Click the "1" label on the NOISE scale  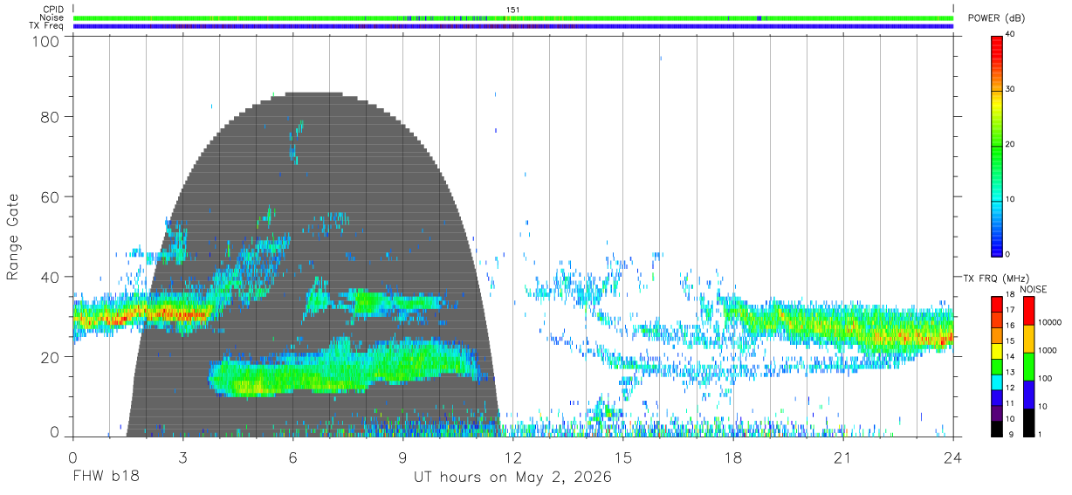coord(1040,434)
